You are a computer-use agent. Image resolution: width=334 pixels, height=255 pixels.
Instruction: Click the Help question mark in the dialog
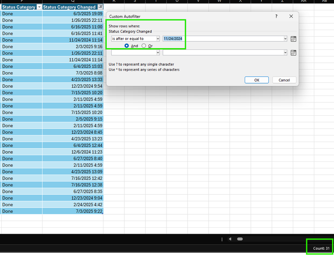pyautogui.click(x=276, y=16)
